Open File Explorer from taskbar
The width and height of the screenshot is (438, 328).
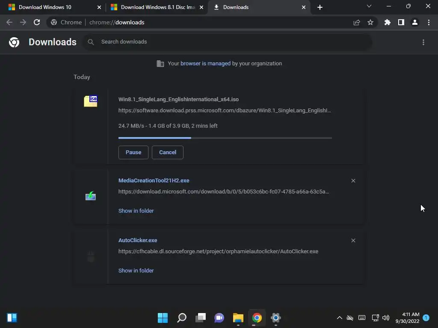pos(238,318)
